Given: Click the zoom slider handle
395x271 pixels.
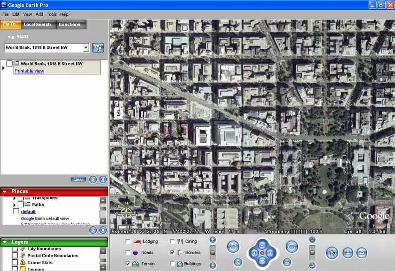Looking at the screenshot, I should click(x=213, y=252).
